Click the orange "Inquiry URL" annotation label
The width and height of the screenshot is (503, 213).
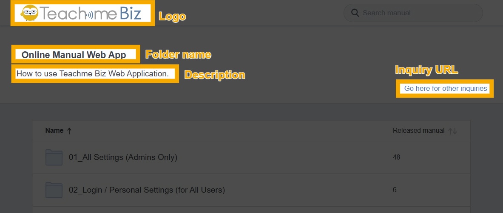pyautogui.click(x=426, y=70)
